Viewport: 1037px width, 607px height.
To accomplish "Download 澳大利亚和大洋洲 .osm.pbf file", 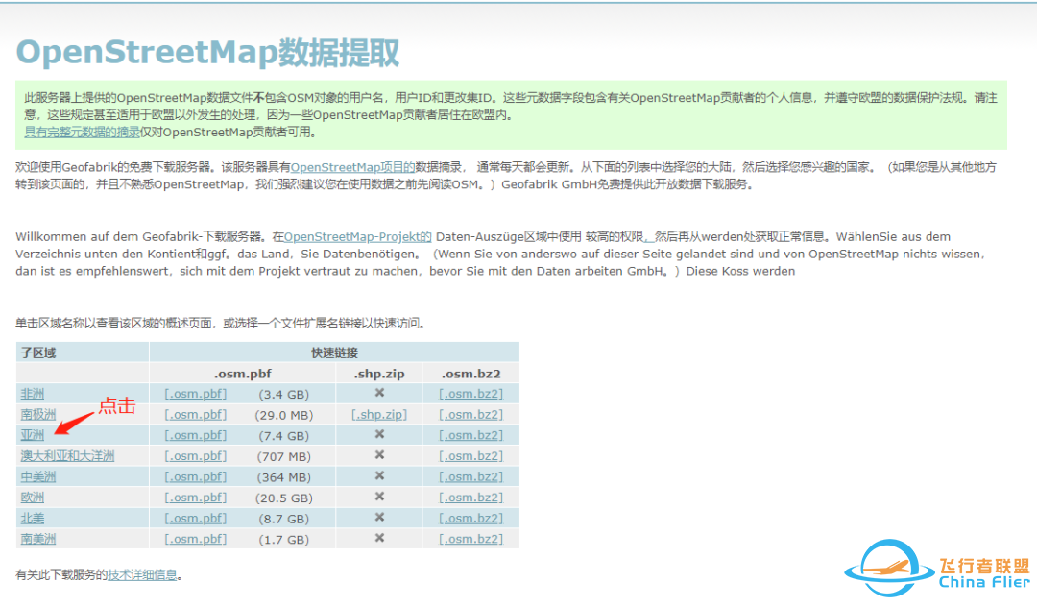I will tap(196, 456).
